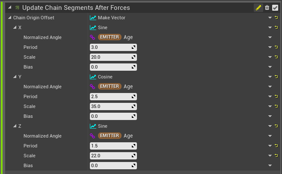Click the EMITTER Age binding under Y
The image size is (282, 174).
coord(115,87)
